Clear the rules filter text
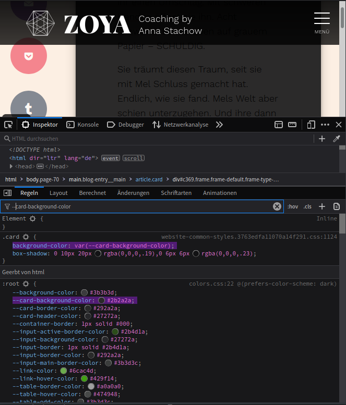This screenshot has height=405, width=346. pyautogui.click(x=277, y=206)
